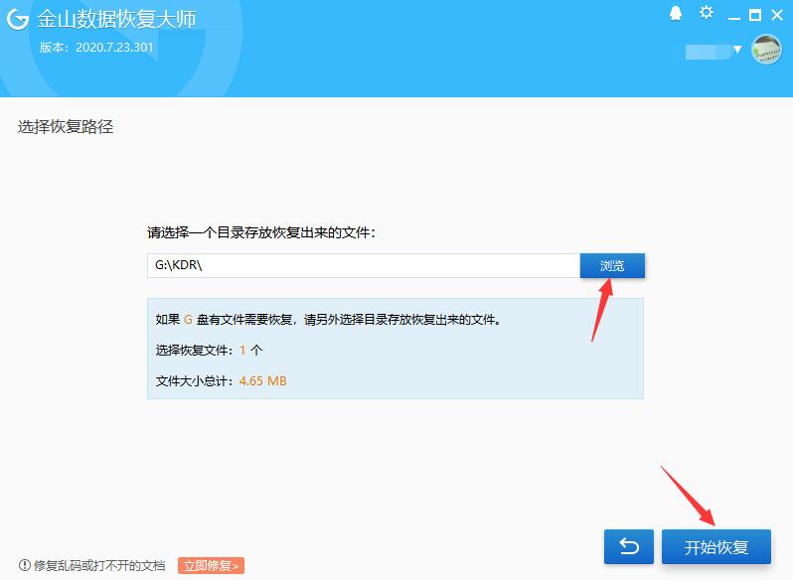This screenshot has width=793, height=580.
Task: Click the 选择恢复文件: 1 个 line
Action: click(x=209, y=351)
